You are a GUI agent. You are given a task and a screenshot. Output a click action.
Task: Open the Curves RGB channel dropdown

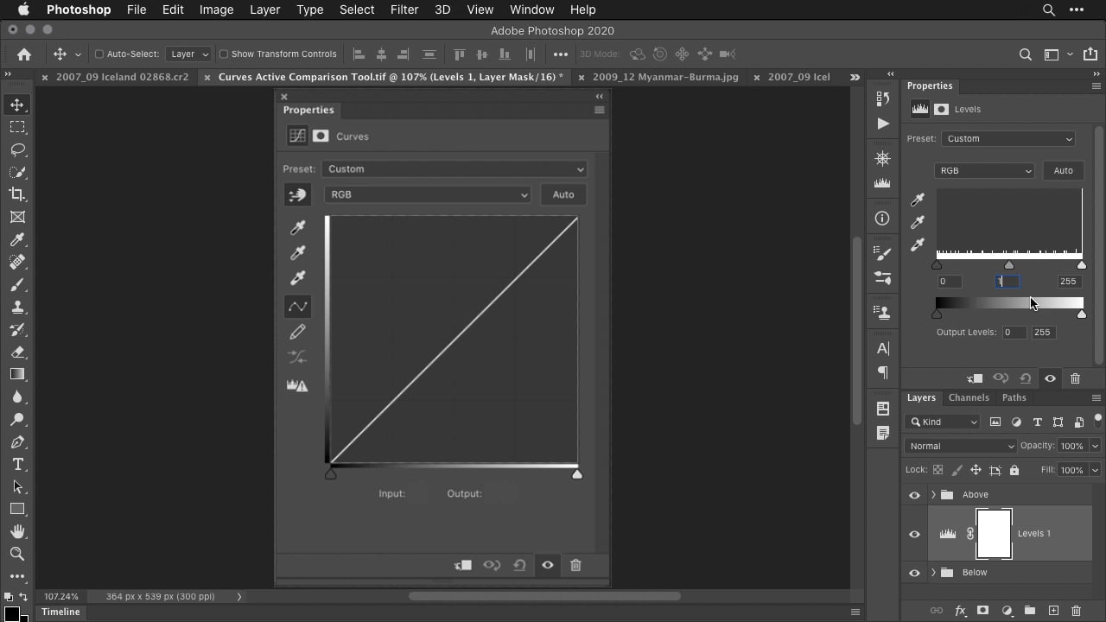(428, 194)
